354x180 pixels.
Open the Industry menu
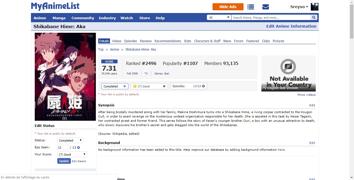click(x=107, y=18)
